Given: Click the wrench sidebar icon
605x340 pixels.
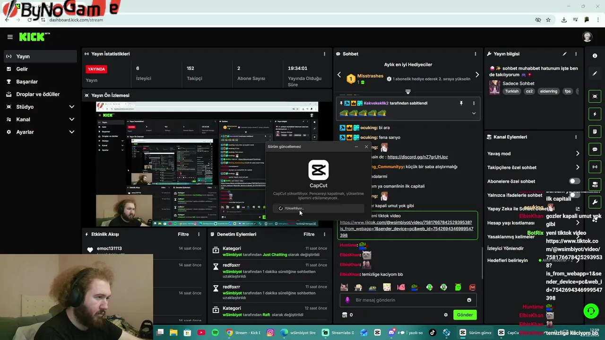Looking at the screenshot, I should point(595,202).
